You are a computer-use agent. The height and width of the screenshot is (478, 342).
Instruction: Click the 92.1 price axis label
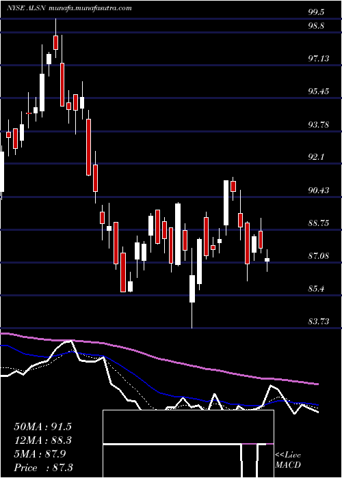pos(316,157)
